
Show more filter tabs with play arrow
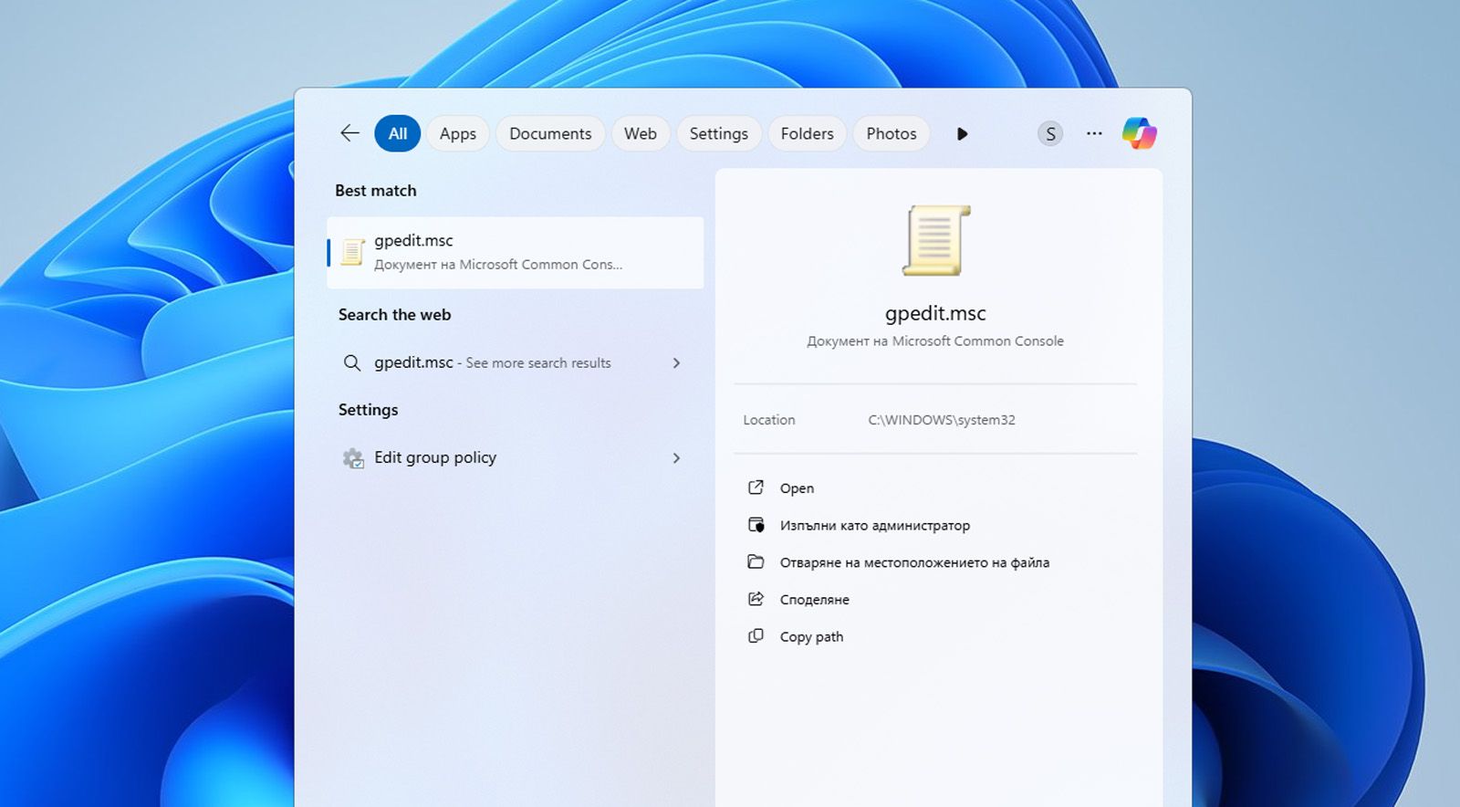(962, 134)
